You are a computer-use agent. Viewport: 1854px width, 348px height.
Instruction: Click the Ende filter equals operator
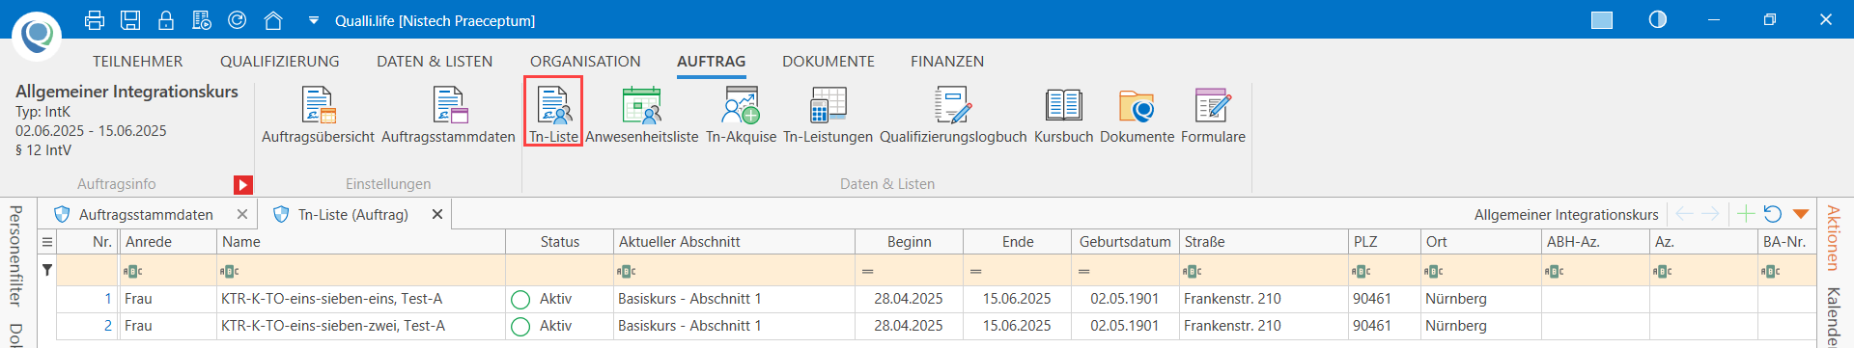[976, 272]
